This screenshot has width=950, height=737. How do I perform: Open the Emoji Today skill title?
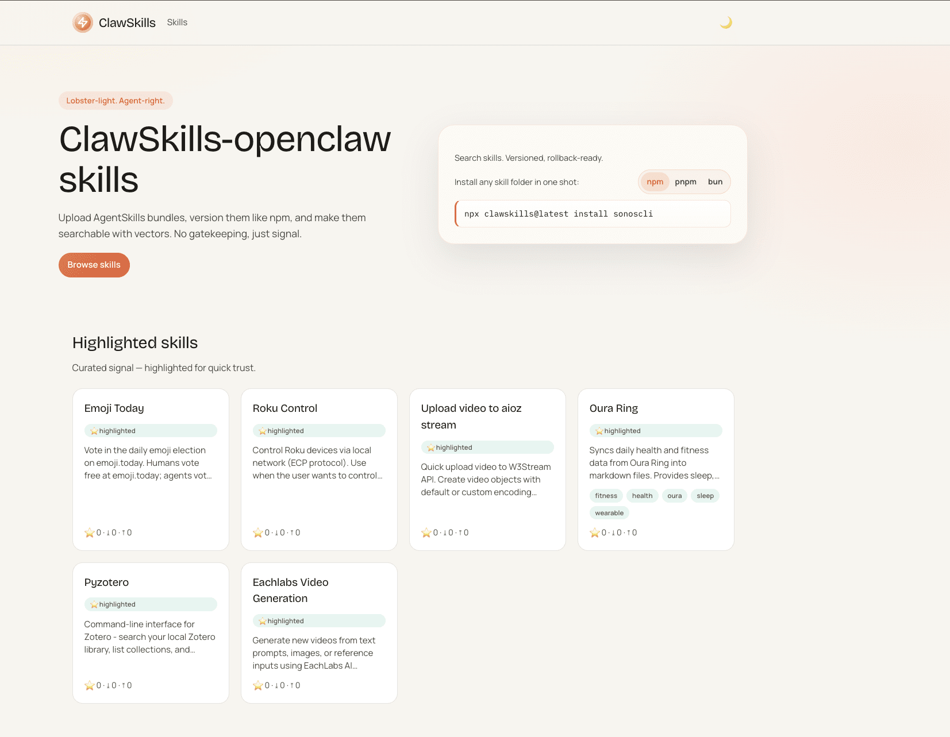(114, 408)
